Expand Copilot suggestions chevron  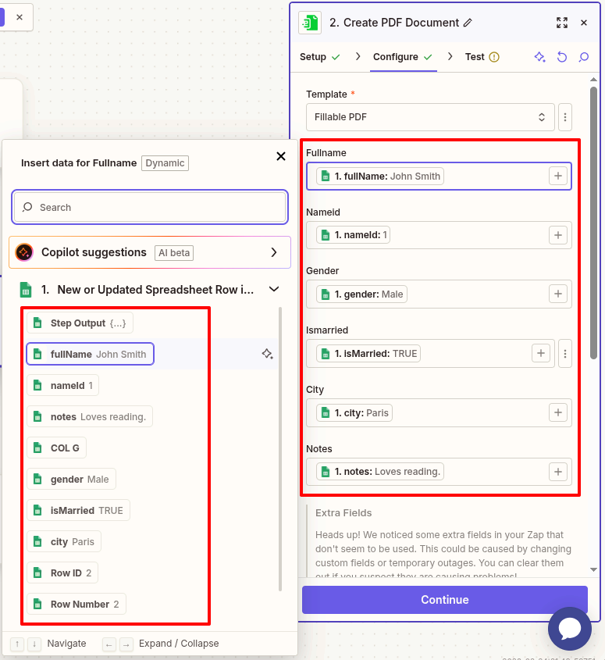(x=274, y=252)
